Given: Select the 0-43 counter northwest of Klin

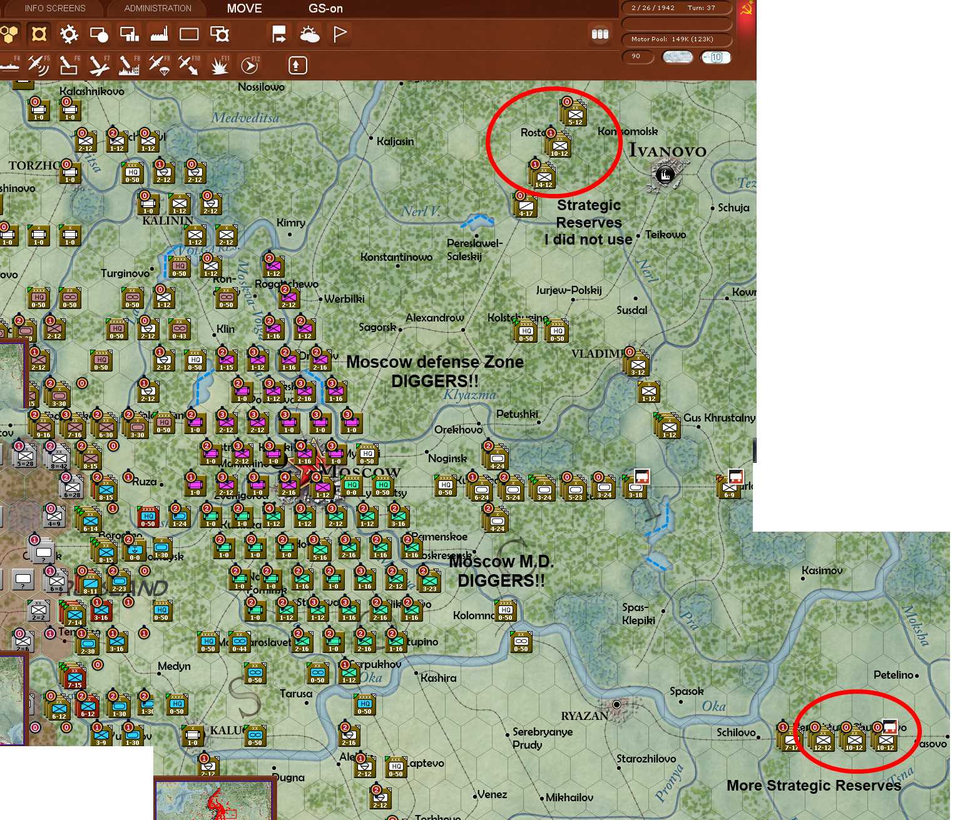Looking at the screenshot, I should click(180, 328).
